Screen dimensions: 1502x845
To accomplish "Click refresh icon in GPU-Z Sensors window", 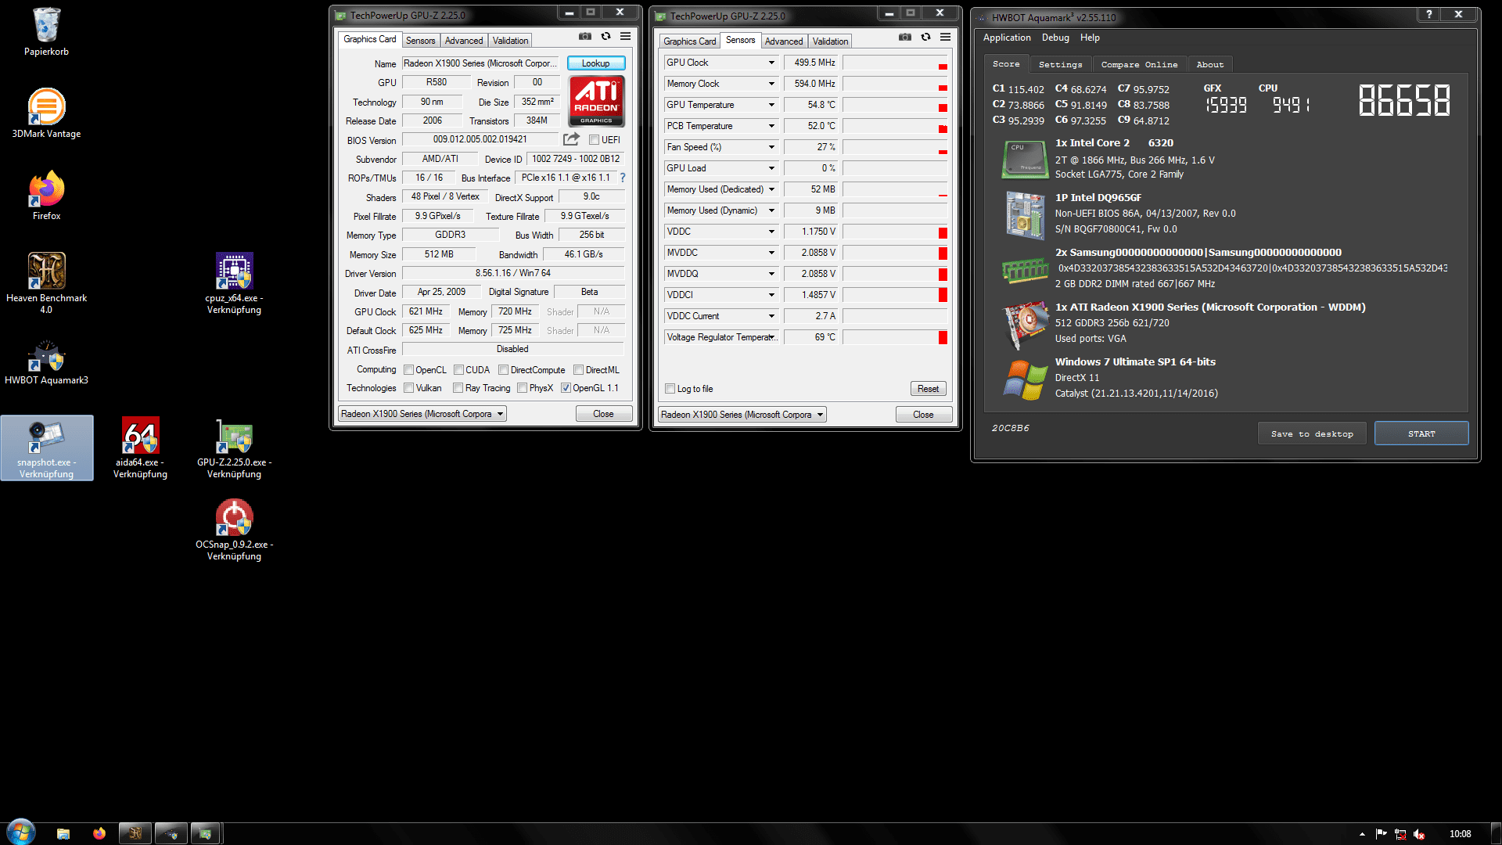I will (x=925, y=37).
